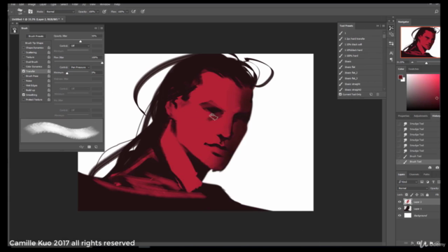Select Brush Tip Shape option
The width and height of the screenshot is (448, 252).
[x=34, y=43]
